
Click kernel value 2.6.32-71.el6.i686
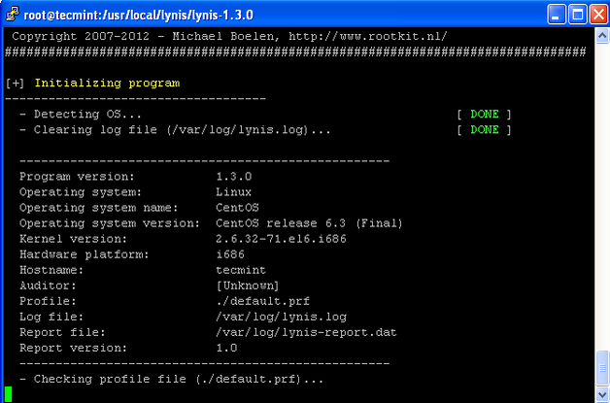[x=281, y=239]
